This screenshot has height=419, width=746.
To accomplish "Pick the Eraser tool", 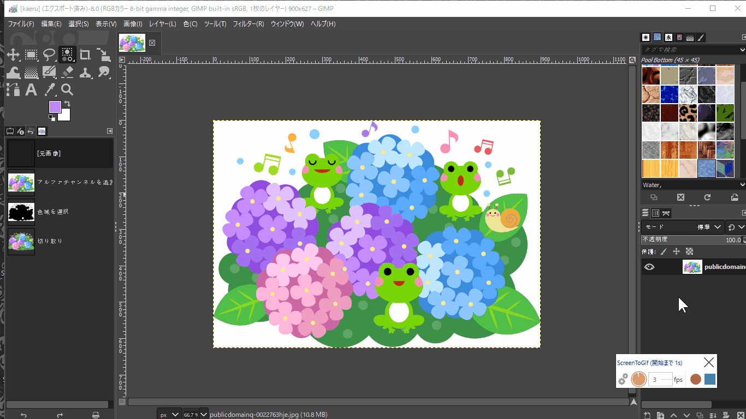I will click(x=67, y=72).
